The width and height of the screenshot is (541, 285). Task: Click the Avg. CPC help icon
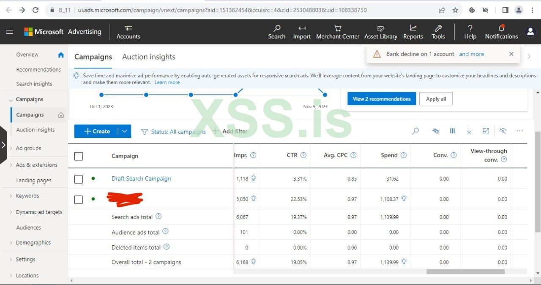coord(353,155)
